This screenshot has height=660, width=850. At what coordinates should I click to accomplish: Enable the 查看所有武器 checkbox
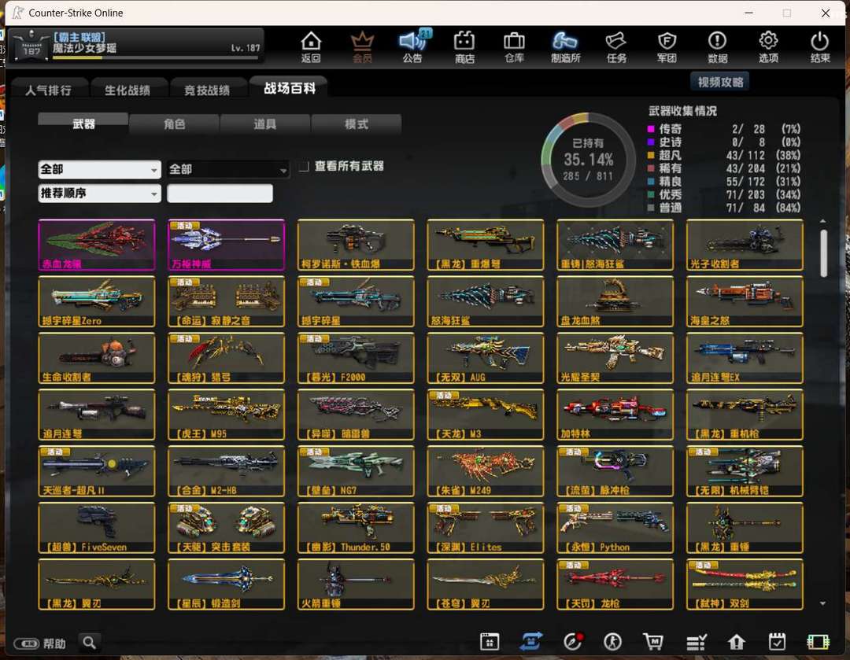click(304, 167)
